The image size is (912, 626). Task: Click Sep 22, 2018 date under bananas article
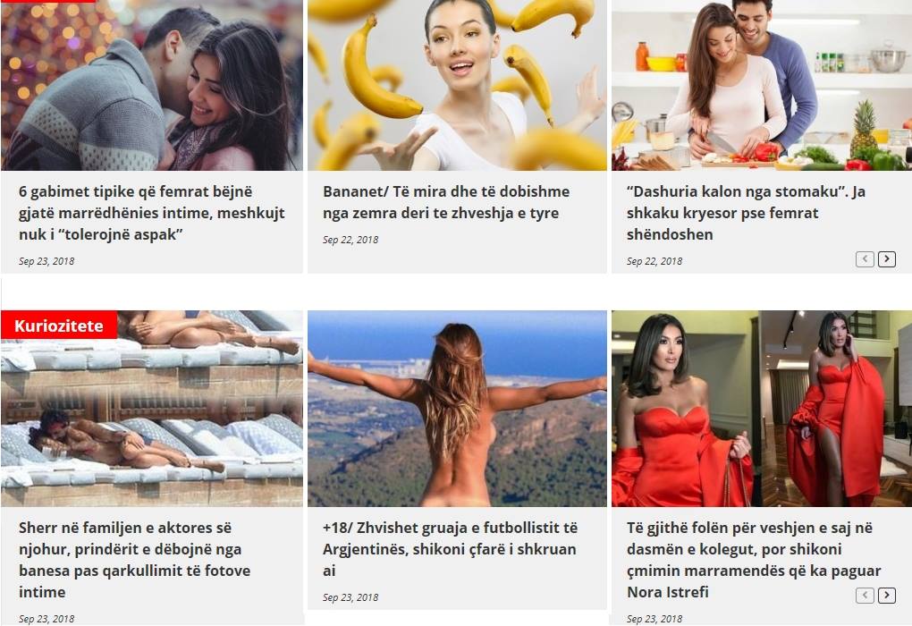click(350, 240)
